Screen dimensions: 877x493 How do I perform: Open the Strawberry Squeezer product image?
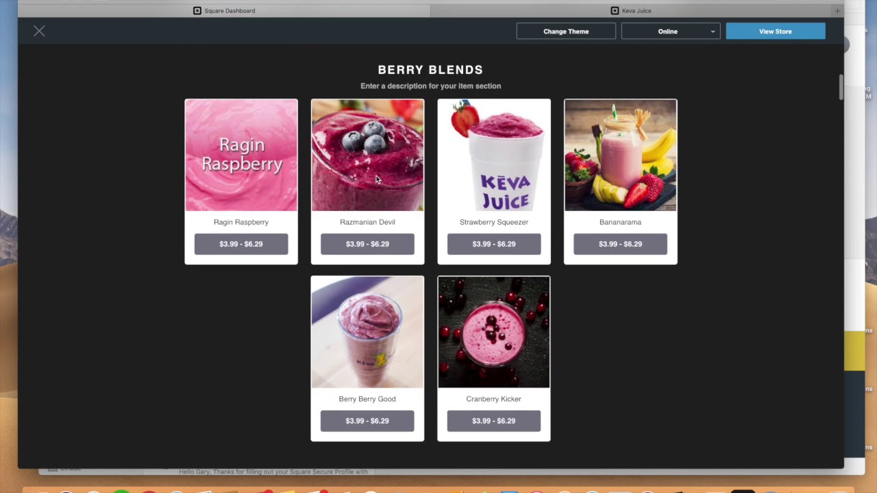click(x=494, y=155)
